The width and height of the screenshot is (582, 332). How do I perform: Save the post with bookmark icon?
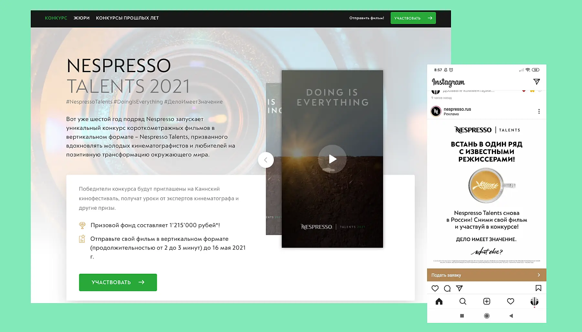(538, 288)
